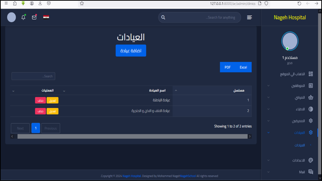
Task: Toggle the sidebar hamburger menu icon
Action: tap(250, 17)
